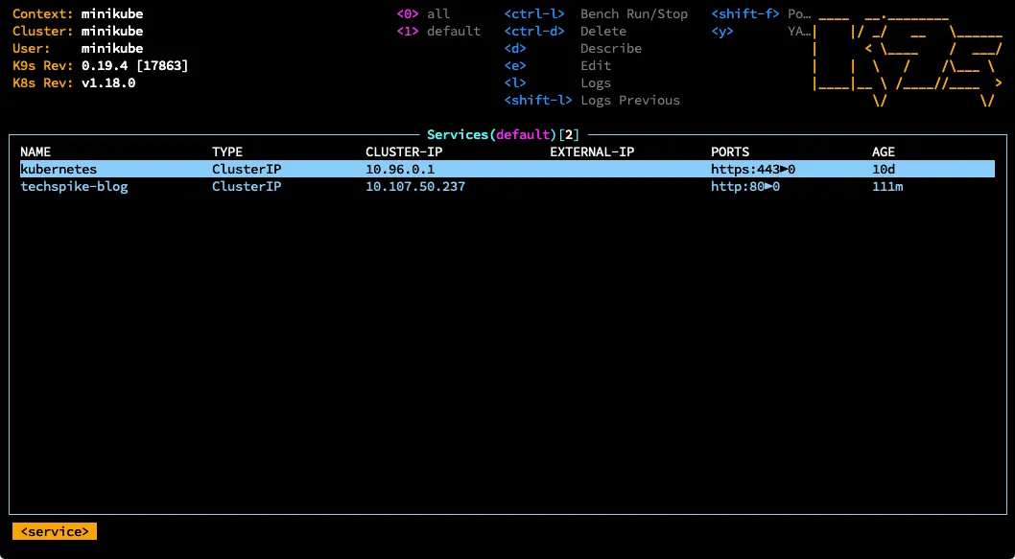Image resolution: width=1015 pixels, height=559 pixels.
Task: Click the <ctrl-l> Bench Run/Stop hint
Action: click(596, 13)
